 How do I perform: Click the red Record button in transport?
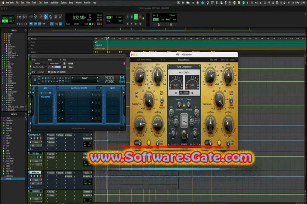click(140, 17)
